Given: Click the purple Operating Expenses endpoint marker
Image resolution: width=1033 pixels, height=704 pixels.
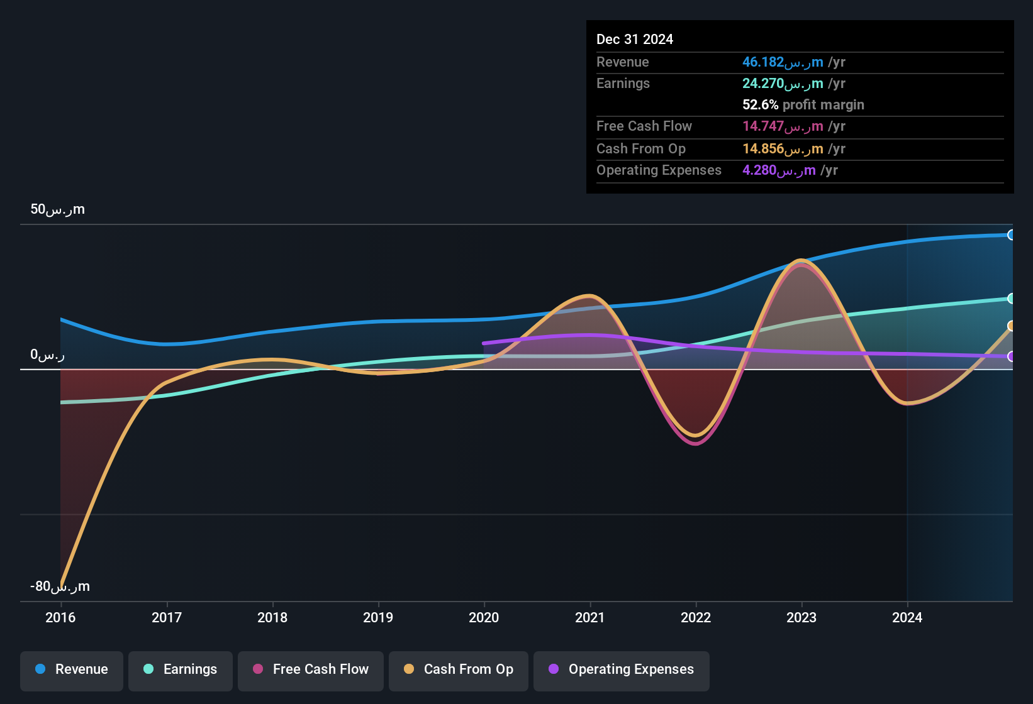Looking at the screenshot, I should coord(1011,356).
